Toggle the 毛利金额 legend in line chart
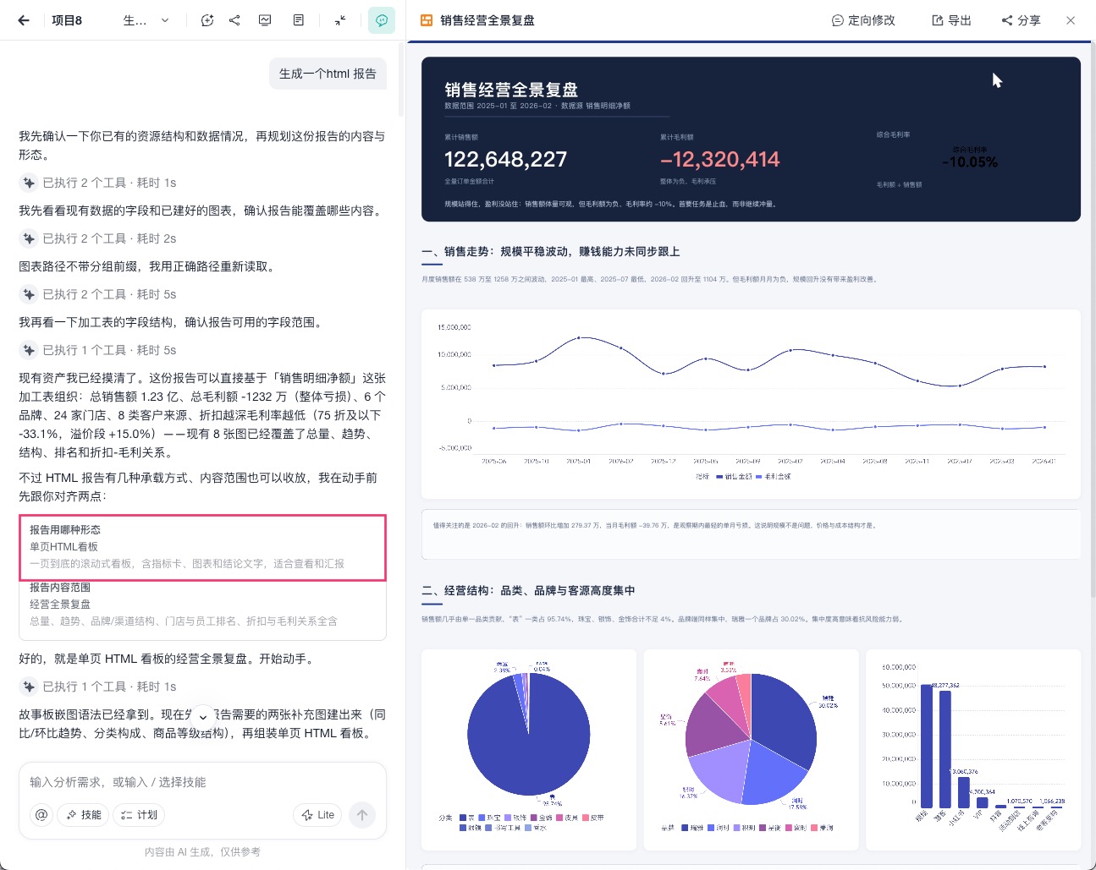Image resolution: width=1096 pixels, height=870 pixels. (774, 477)
